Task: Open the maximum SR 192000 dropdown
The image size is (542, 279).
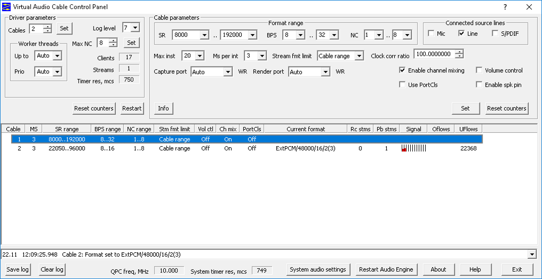Action: pos(252,35)
